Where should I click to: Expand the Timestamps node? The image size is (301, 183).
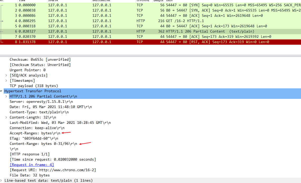(x=7, y=81)
